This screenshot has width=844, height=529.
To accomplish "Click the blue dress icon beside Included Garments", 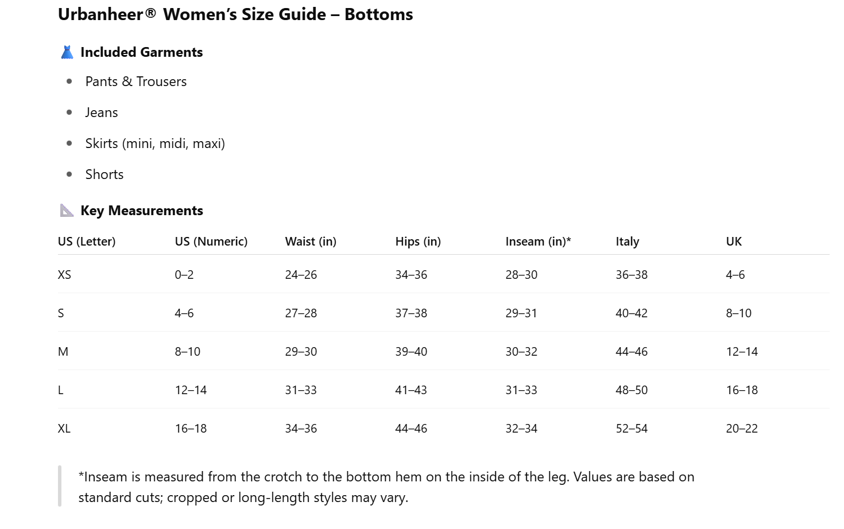I will click(67, 52).
